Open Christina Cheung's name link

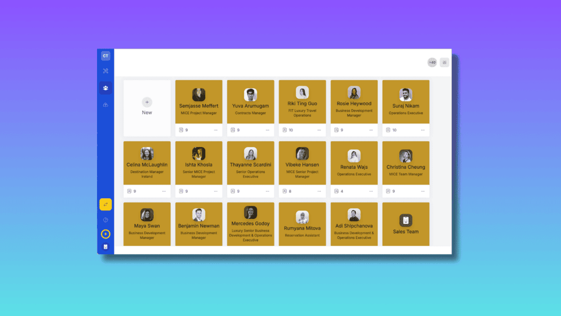coord(406,167)
